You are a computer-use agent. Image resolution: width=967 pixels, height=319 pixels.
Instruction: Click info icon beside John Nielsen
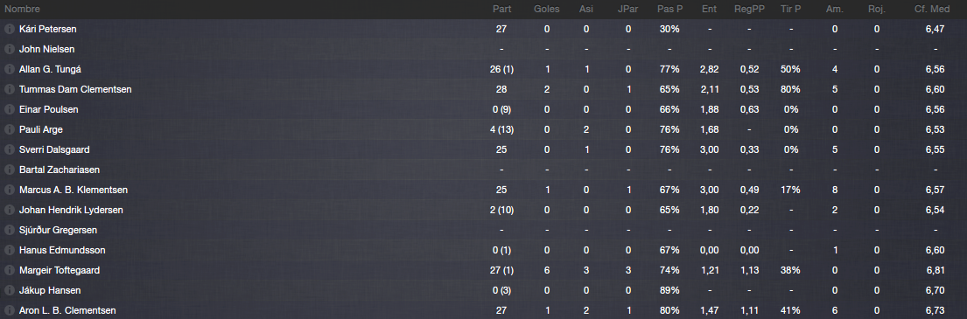click(10, 49)
